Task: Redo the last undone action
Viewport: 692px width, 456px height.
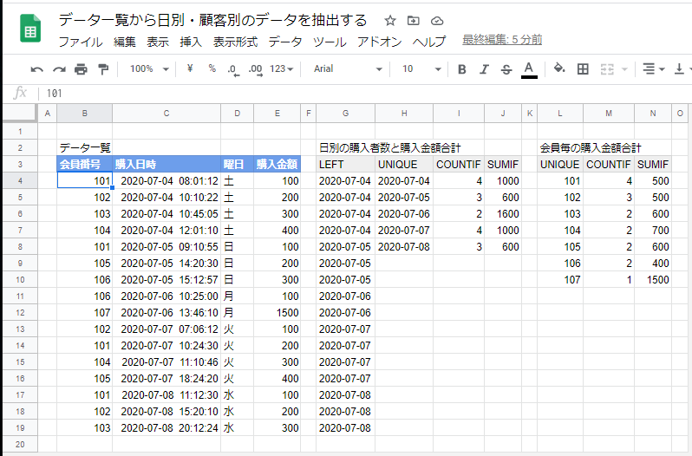Action: pos(59,69)
